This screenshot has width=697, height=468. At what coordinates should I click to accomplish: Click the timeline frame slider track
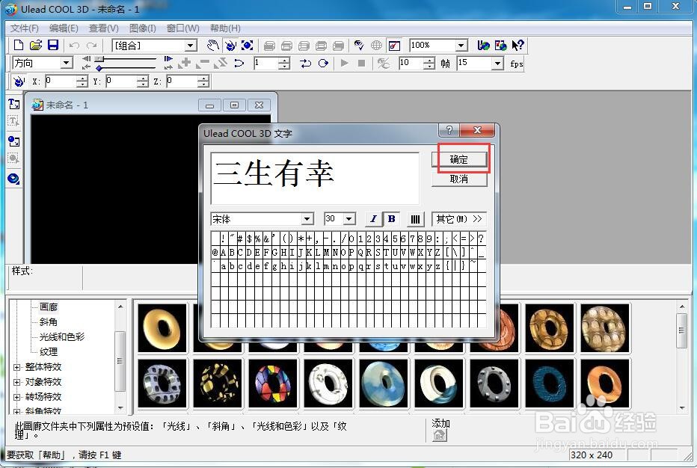coord(126,59)
